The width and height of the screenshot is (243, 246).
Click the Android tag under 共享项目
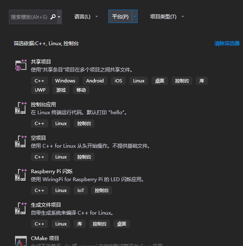pyautogui.click(x=95, y=81)
